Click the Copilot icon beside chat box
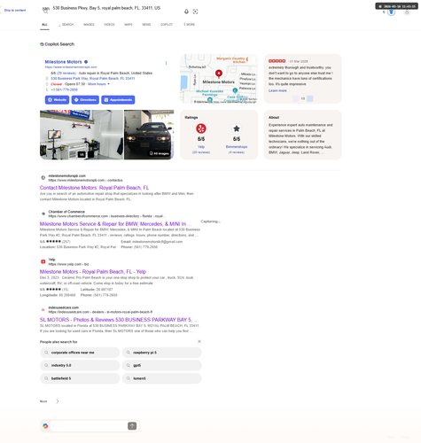The height and width of the screenshot is (443, 421). pos(45,425)
